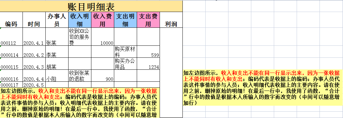This screenshot has width=343, height=118.
Task: Select expense amount 1234
Action: tap(148, 64)
